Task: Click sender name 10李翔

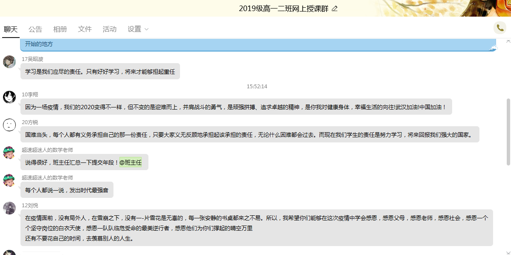Action: [30, 94]
